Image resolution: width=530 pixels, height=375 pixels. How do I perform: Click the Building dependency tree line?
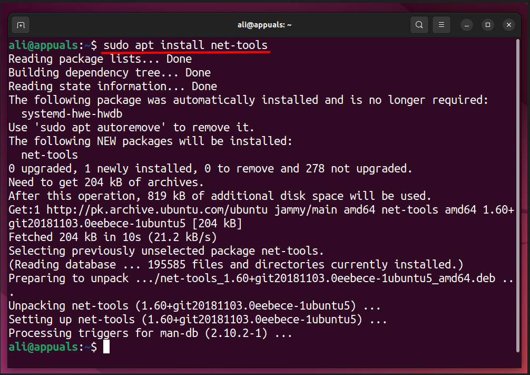[109, 73]
